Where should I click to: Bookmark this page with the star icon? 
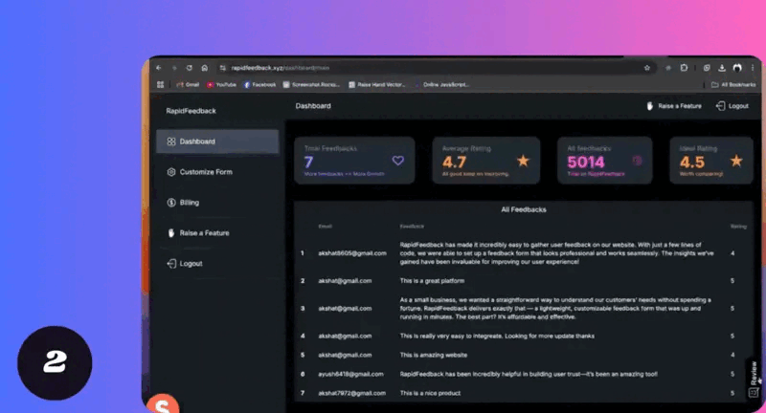pyautogui.click(x=647, y=68)
